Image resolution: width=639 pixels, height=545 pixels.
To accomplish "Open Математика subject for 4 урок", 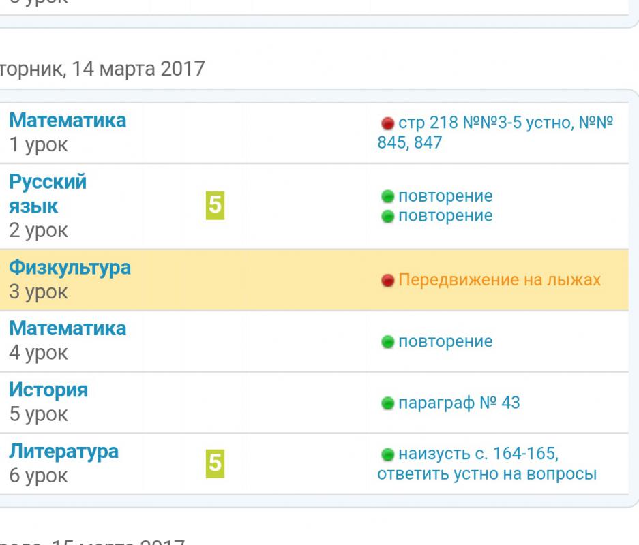I will pos(67,328).
